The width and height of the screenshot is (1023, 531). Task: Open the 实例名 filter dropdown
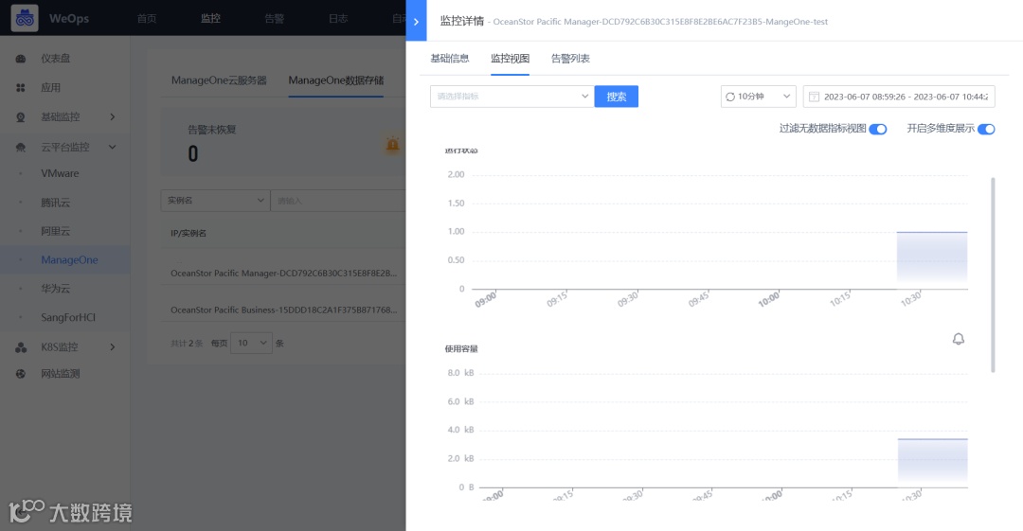[x=215, y=201]
